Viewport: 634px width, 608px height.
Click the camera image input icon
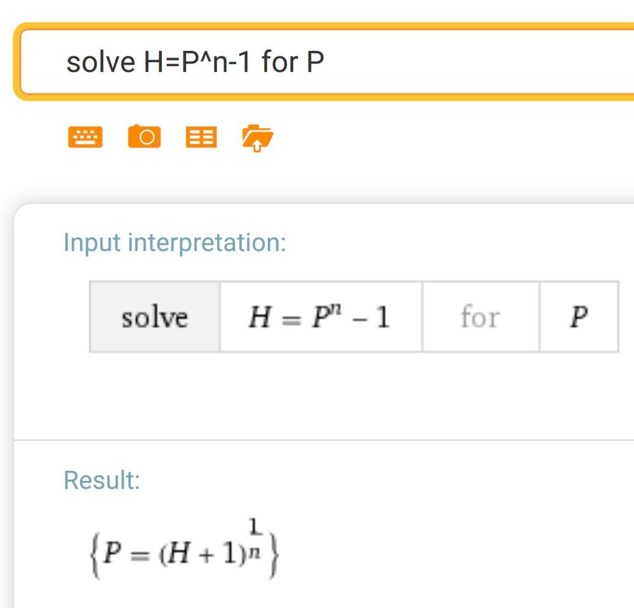click(144, 137)
